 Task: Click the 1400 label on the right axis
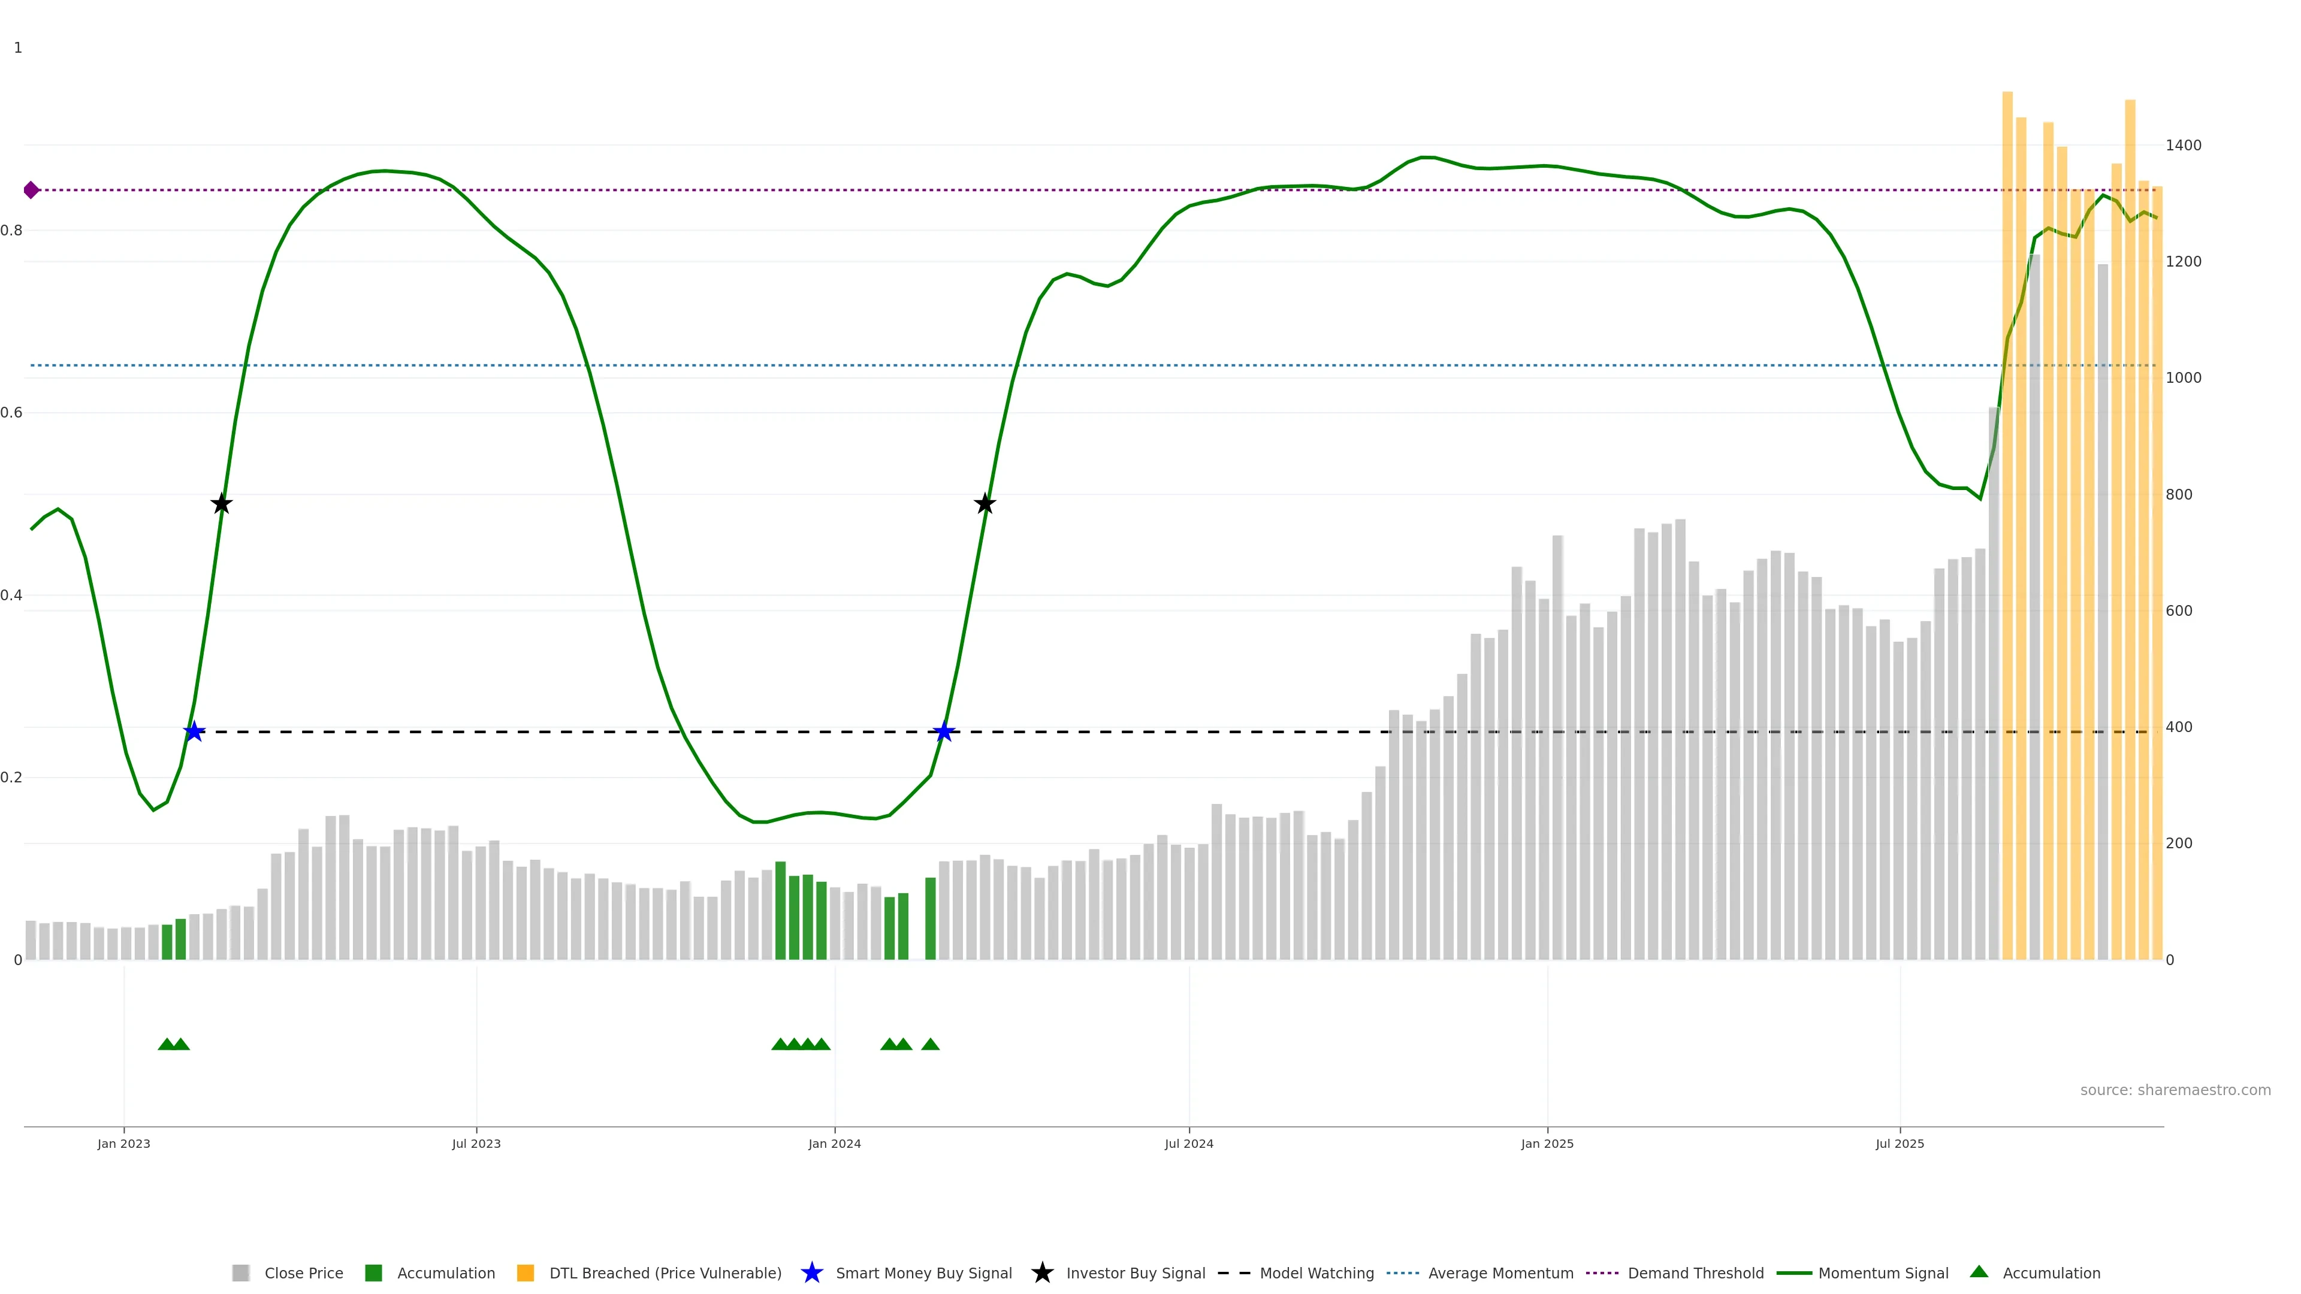coord(2183,146)
